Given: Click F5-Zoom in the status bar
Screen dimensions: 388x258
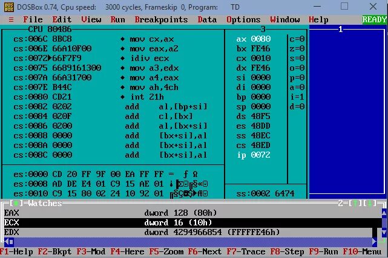Looking at the screenshot, I should pos(166,251).
